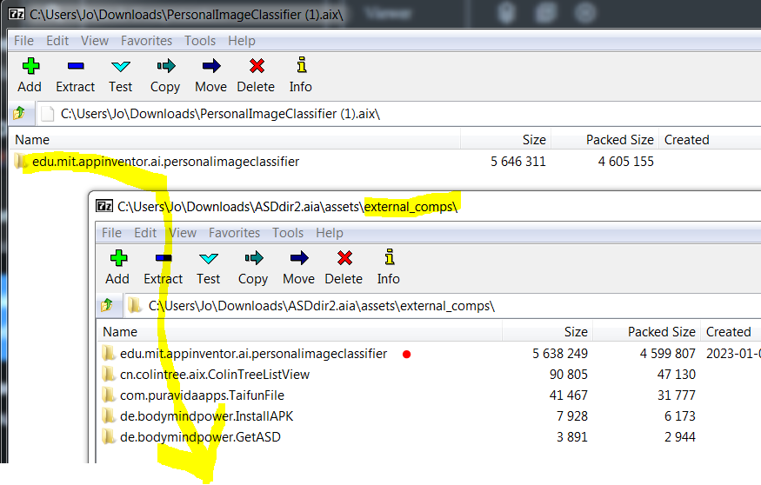761x485 pixels.
Task: Click folder icon of ColinTreeListView row
Action: click(108, 375)
